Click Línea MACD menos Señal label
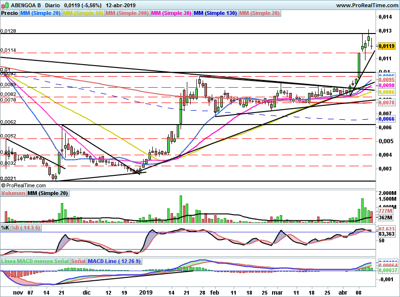The image size is (400, 297). [35, 261]
